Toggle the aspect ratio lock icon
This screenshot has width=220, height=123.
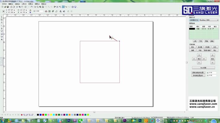pyautogui.click(x=30, y=10)
